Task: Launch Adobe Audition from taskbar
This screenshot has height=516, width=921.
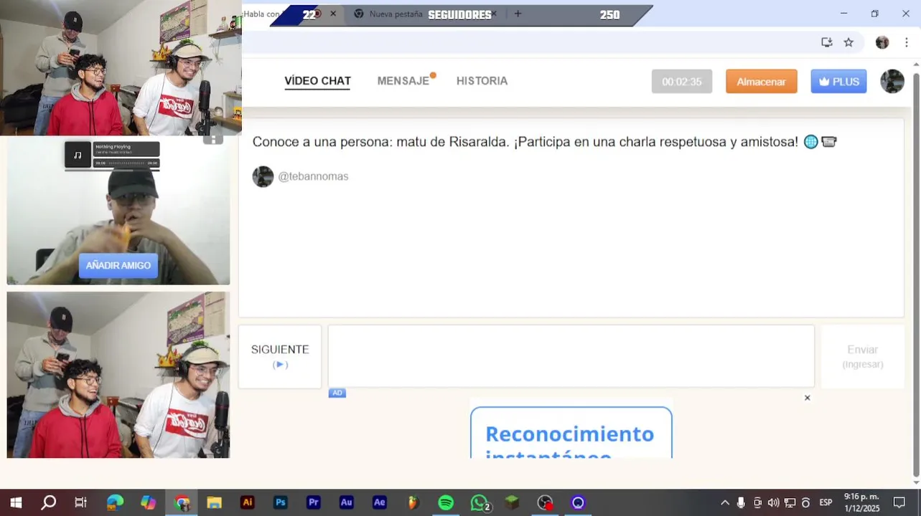Action: click(347, 502)
